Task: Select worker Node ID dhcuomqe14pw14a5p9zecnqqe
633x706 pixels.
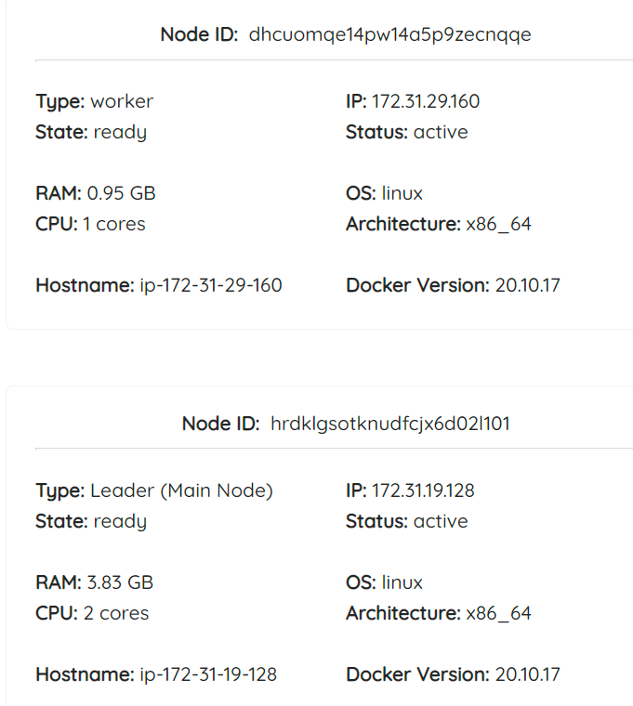Action: (x=389, y=35)
